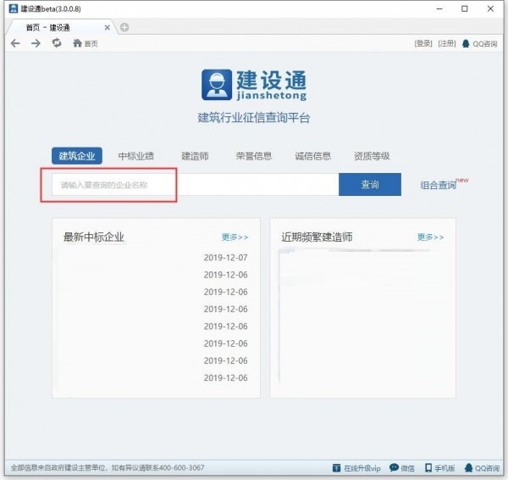Click the 最新中标企业 panel heading

point(94,237)
